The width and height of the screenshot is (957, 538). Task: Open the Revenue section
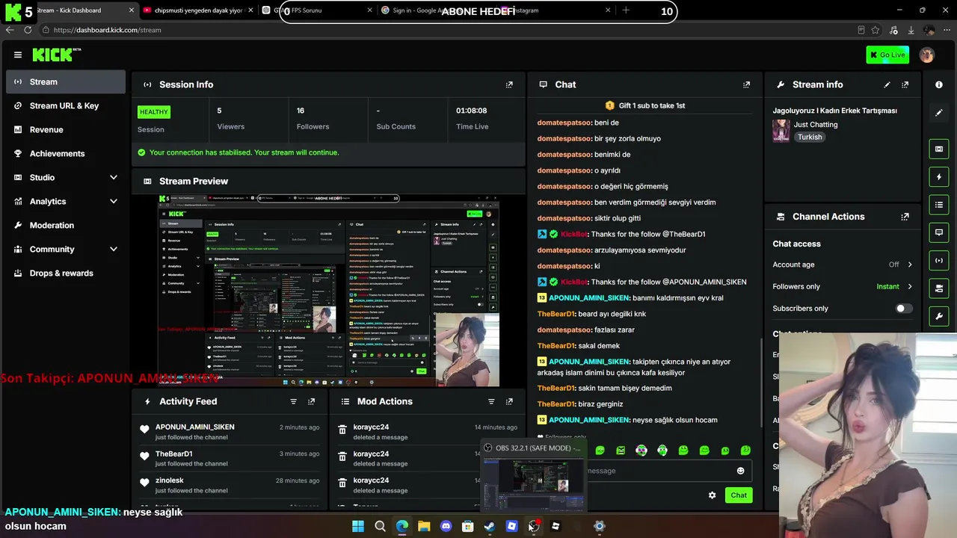[66, 129]
